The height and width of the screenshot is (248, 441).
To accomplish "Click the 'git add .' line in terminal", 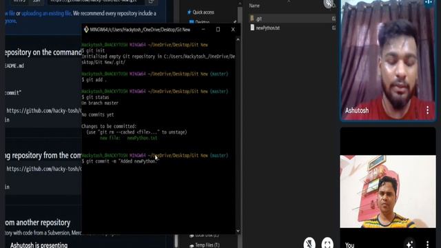I will [x=94, y=80].
